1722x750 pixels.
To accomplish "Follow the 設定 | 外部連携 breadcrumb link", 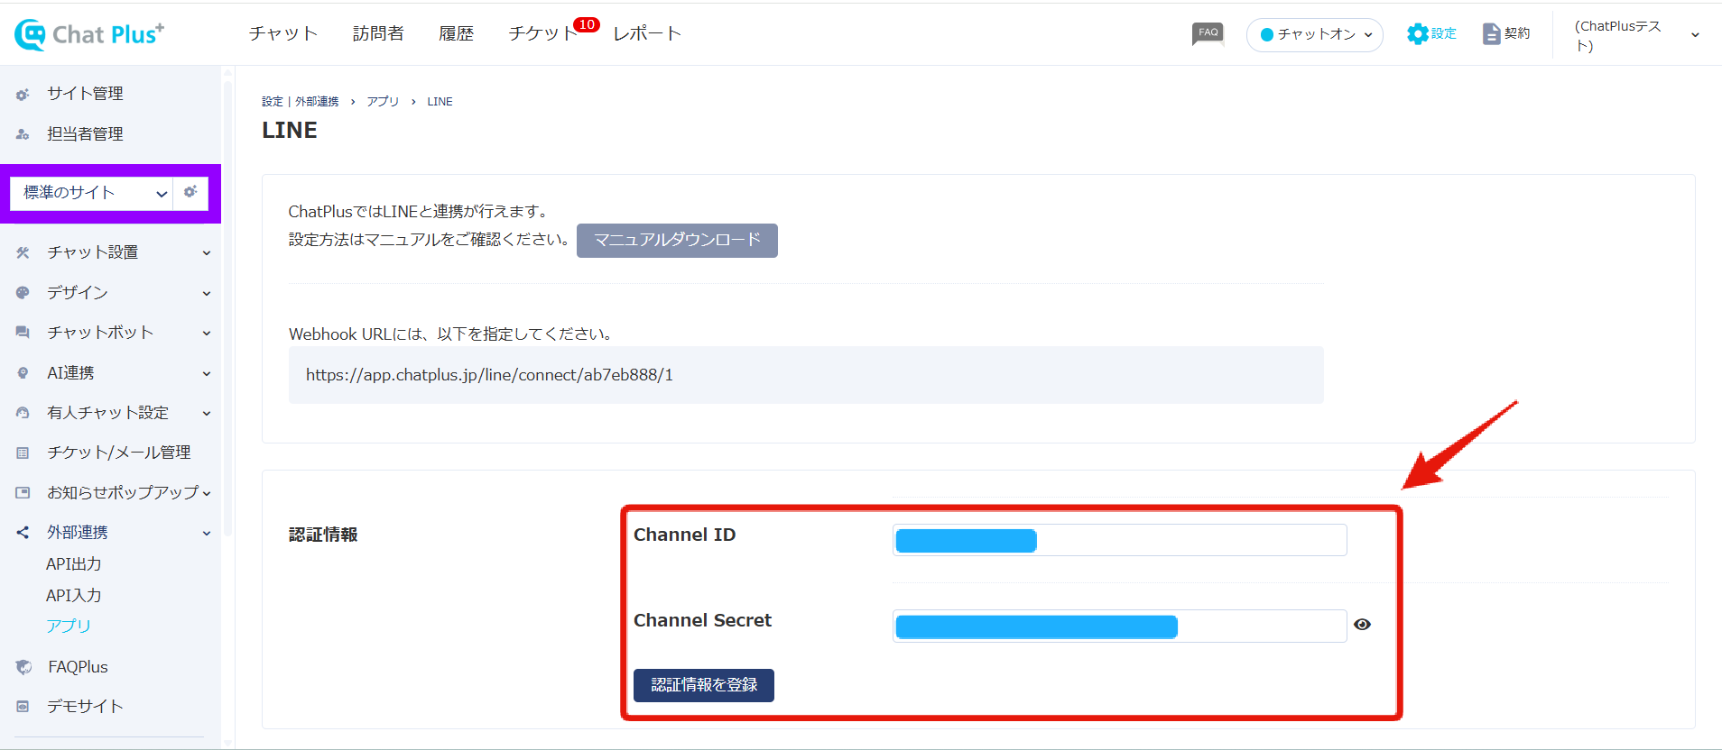I will coord(301,102).
